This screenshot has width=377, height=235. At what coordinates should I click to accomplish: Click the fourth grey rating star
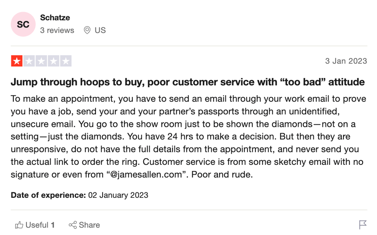[54, 61]
